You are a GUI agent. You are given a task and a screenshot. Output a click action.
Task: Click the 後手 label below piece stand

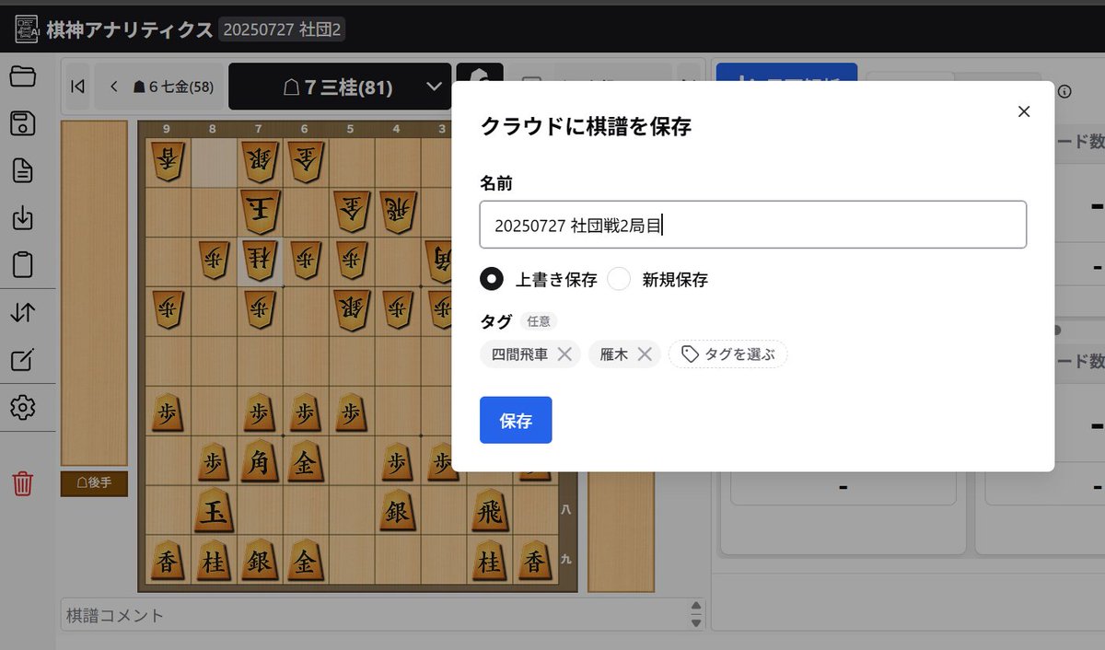(94, 483)
